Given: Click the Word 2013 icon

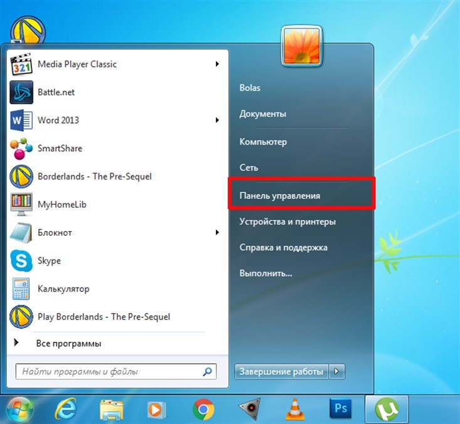Looking at the screenshot, I should point(21,120).
